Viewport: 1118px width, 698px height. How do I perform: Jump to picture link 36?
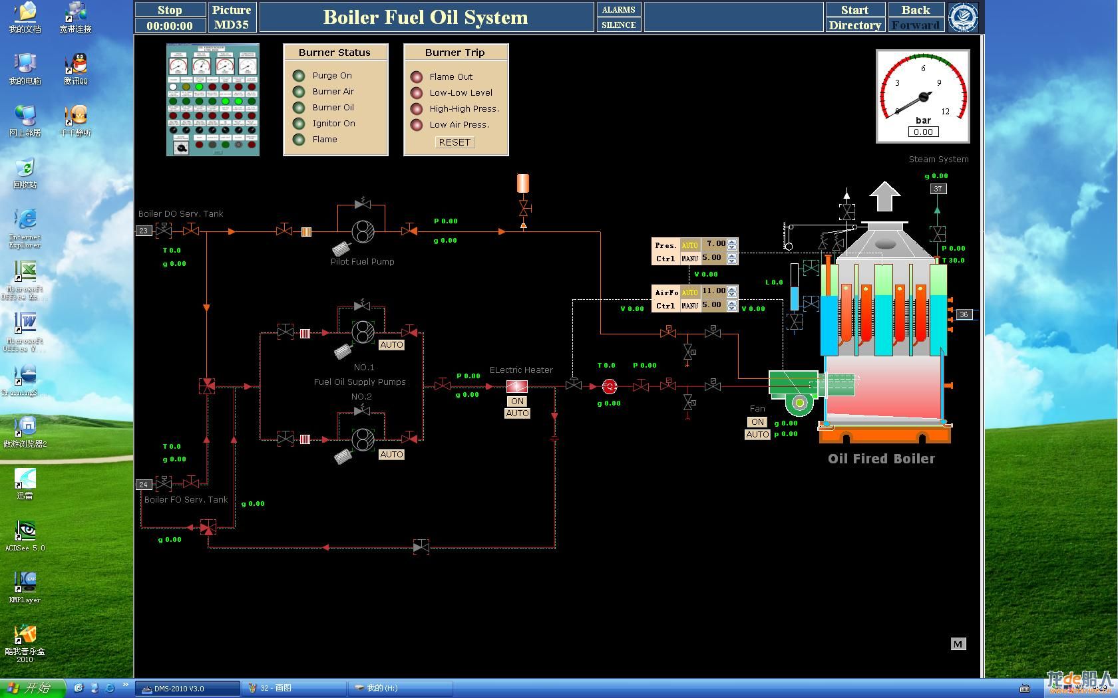[x=964, y=314]
